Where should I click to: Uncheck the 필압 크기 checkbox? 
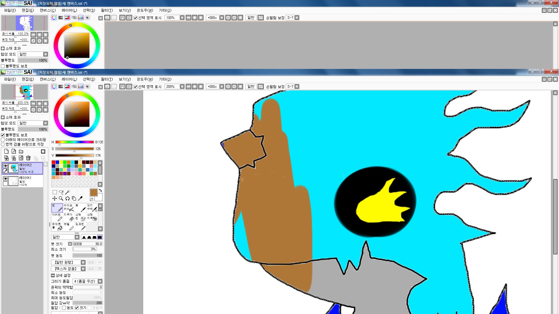coord(77,308)
